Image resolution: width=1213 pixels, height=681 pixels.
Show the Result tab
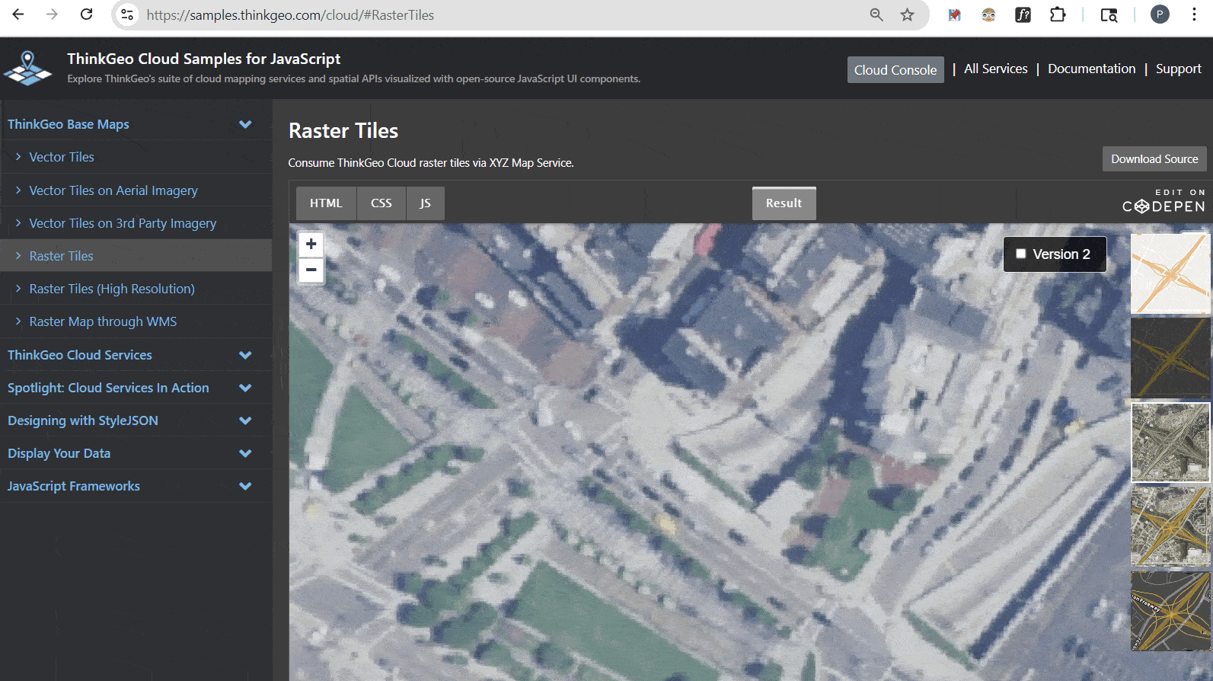pyautogui.click(x=784, y=203)
